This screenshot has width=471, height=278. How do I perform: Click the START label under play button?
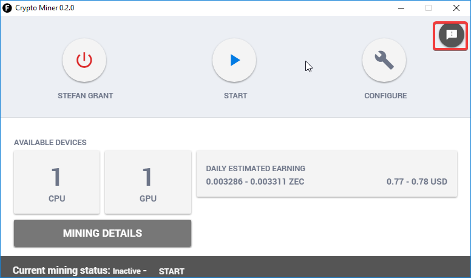[x=235, y=96]
